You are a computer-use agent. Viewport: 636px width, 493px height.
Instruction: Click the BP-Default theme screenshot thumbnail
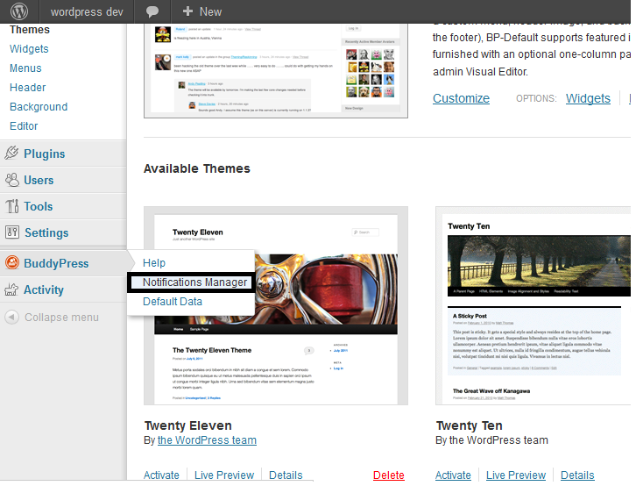click(276, 71)
